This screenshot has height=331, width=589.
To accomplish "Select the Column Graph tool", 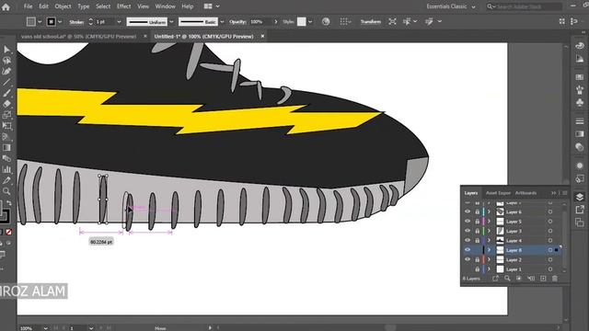I will click(6, 169).
